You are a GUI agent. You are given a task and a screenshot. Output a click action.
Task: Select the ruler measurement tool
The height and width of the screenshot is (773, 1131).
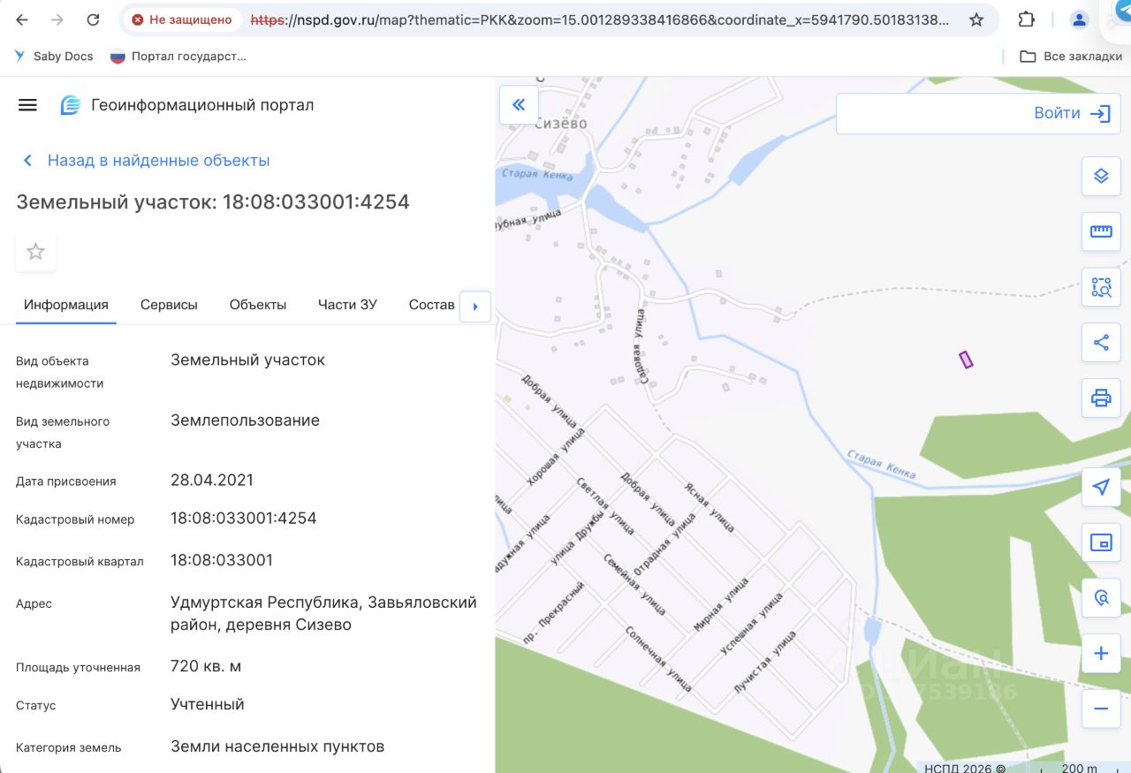(x=1101, y=231)
